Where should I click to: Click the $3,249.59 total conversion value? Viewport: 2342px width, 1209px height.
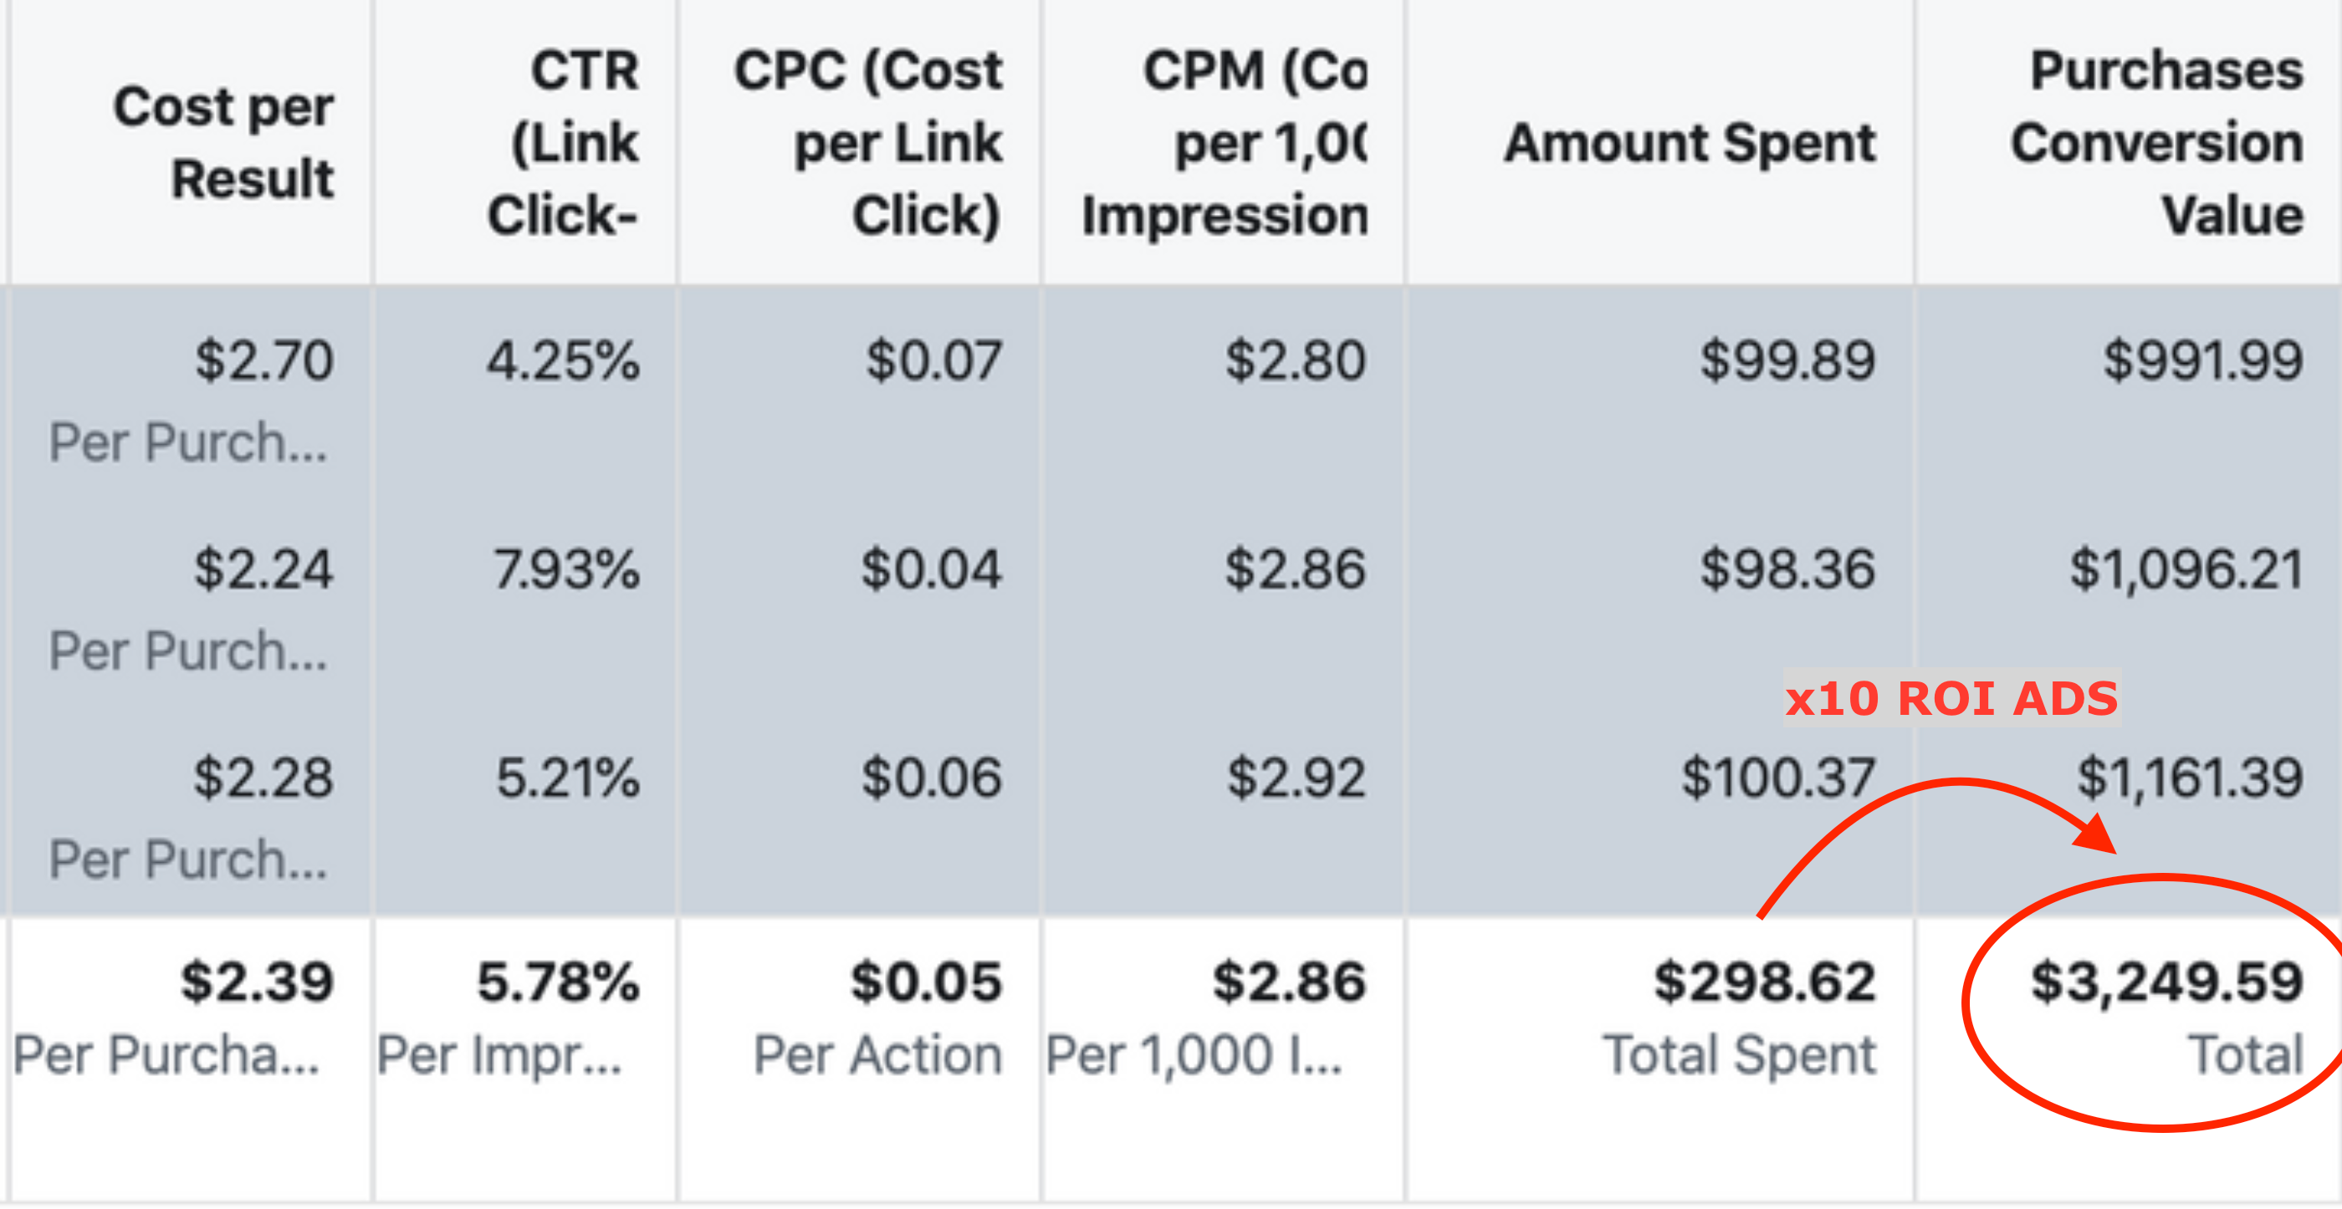[2167, 982]
